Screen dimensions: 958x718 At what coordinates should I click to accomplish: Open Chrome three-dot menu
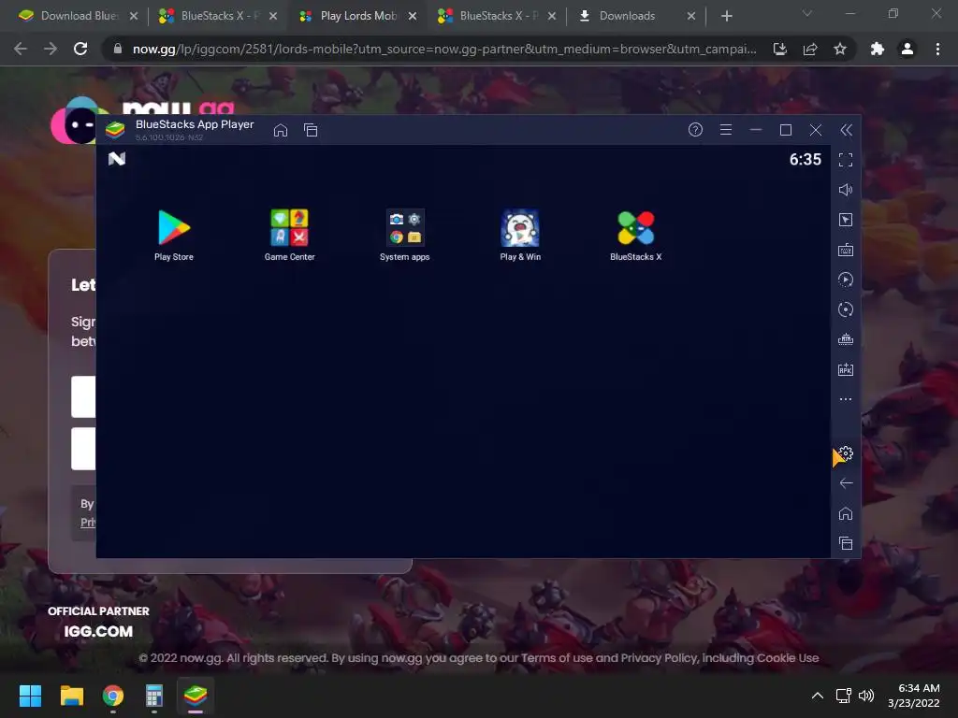(937, 49)
